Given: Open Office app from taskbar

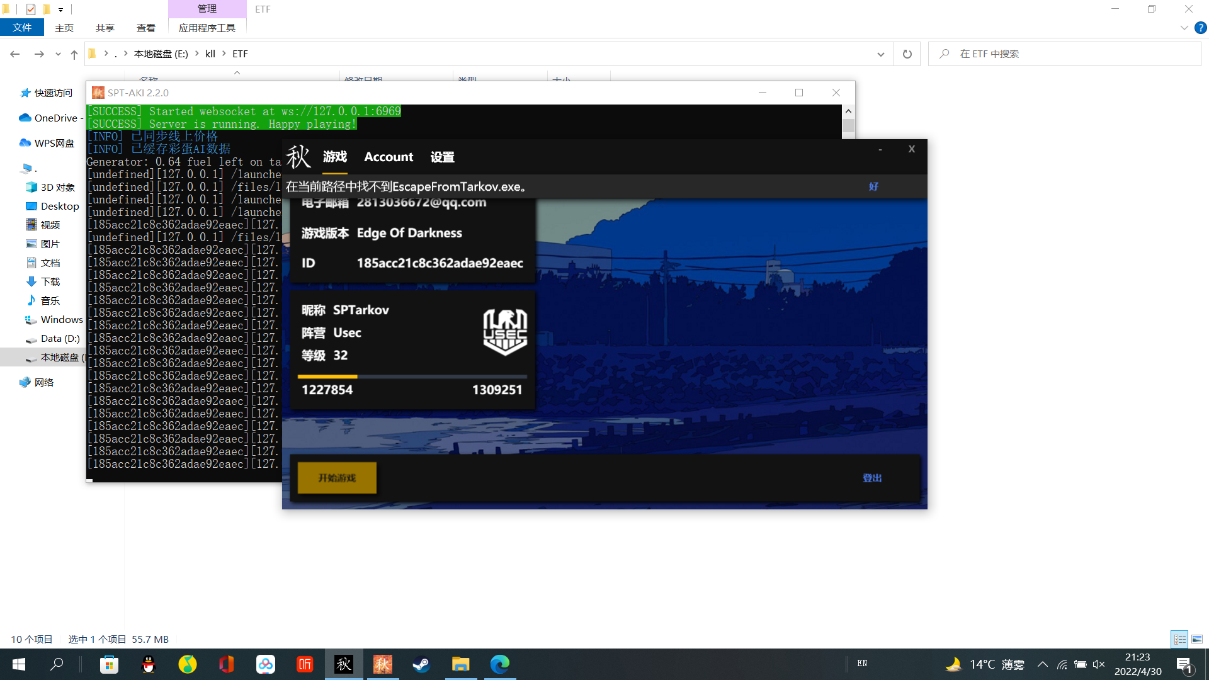Looking at the screenshot, I should (x=227, y=664).
